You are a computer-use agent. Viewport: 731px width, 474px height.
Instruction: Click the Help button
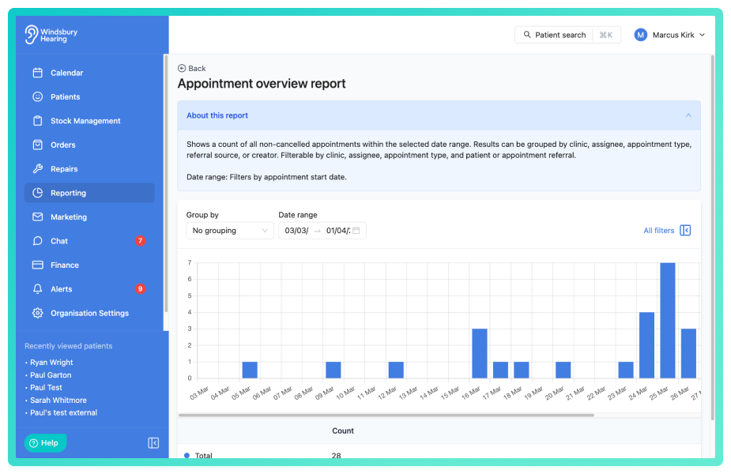click(x=45, y=442)
